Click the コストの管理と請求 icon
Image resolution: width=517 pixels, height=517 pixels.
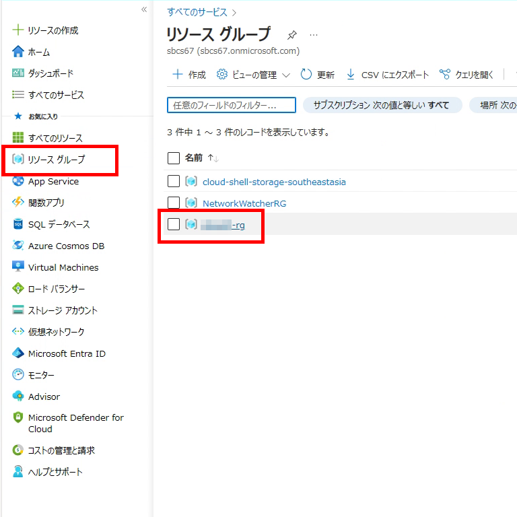[18, 450]
